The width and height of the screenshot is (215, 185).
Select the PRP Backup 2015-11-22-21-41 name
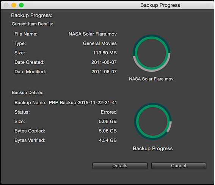(x=83, y=103)
